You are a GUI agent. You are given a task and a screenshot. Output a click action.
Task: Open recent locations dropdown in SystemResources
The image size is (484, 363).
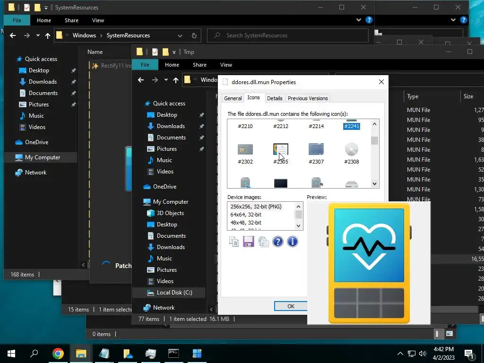[x=38, y=35]
